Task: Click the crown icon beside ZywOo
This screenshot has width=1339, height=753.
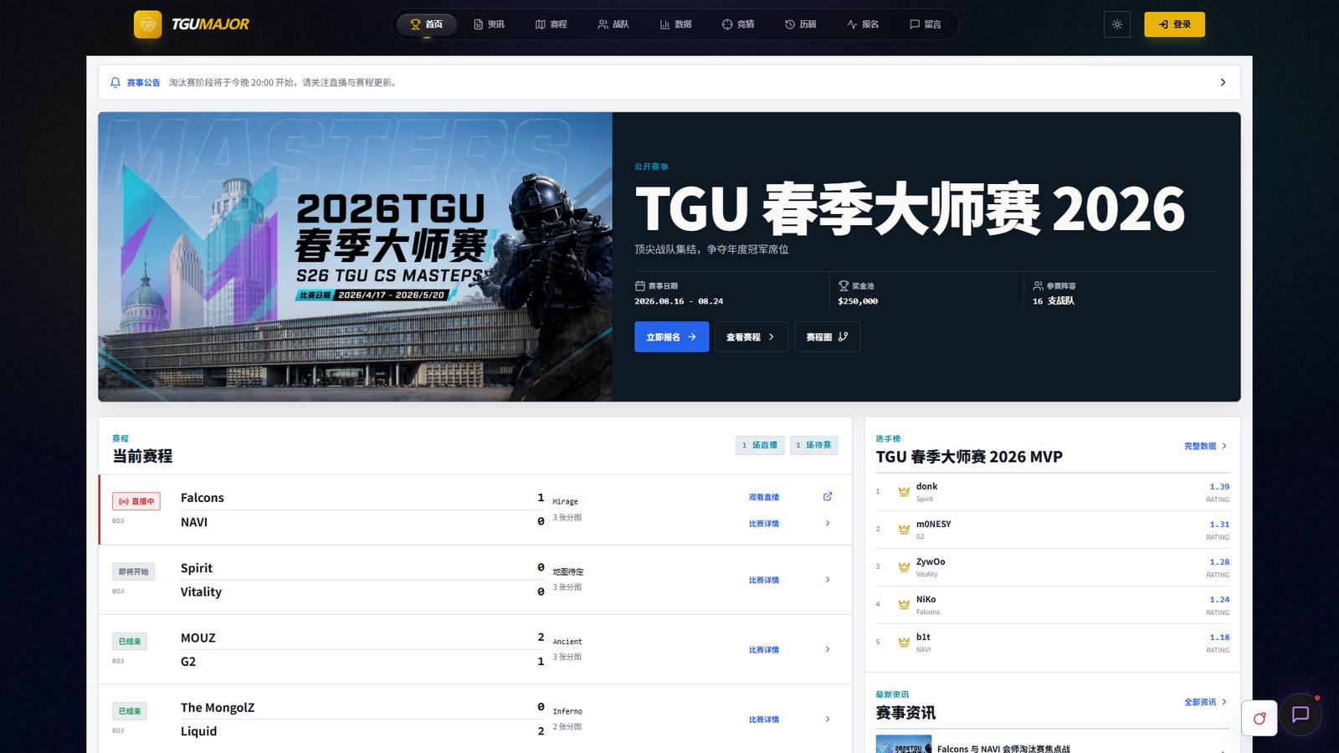Action: (904, 567)
